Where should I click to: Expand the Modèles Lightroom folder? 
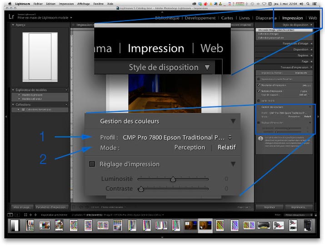click(x=19, y=95)
